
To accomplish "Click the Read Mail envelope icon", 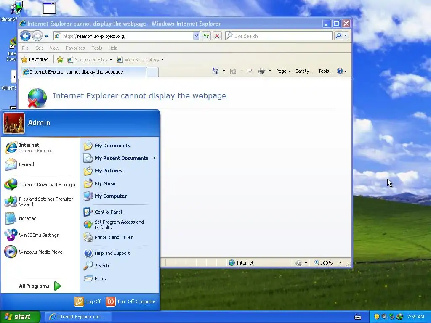I will click(x=250, y=71).
